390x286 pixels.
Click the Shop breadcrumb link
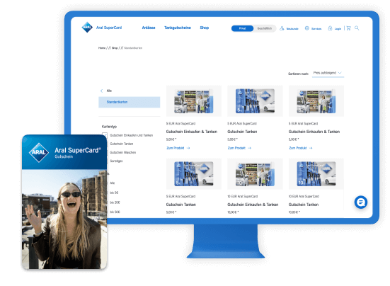click(x=115, y=47)
